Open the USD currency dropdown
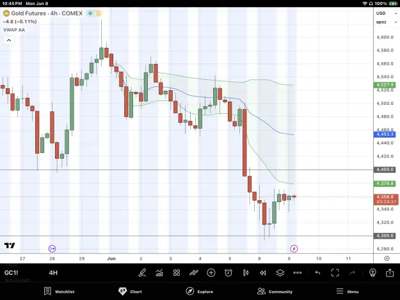 coord(386,13)
